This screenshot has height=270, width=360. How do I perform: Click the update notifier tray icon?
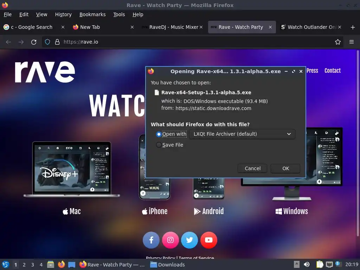(x=338, y=264)
